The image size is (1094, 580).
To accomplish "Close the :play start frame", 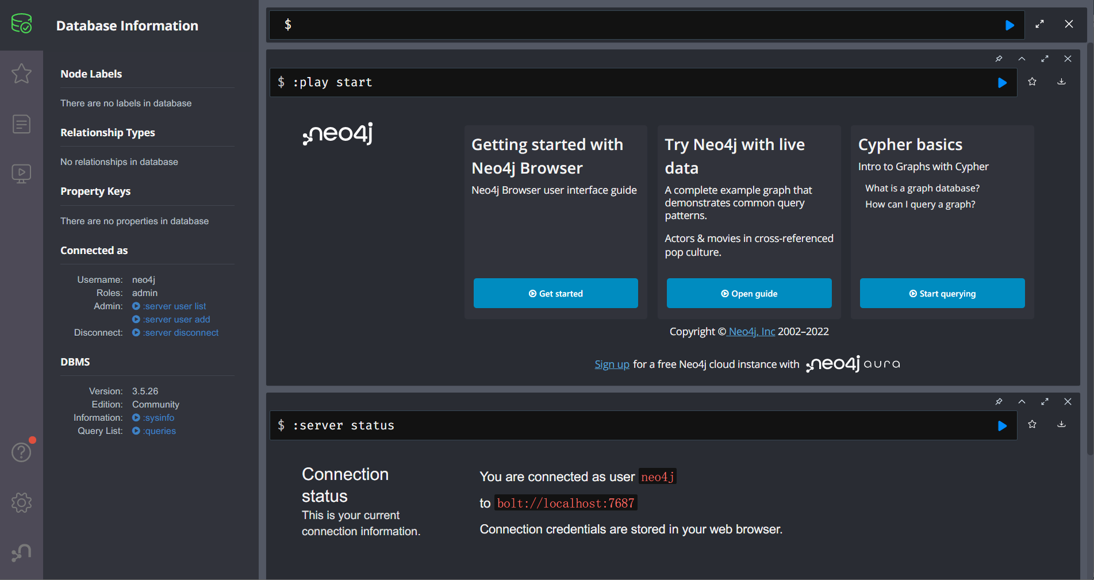I will tap(1068, 59).
